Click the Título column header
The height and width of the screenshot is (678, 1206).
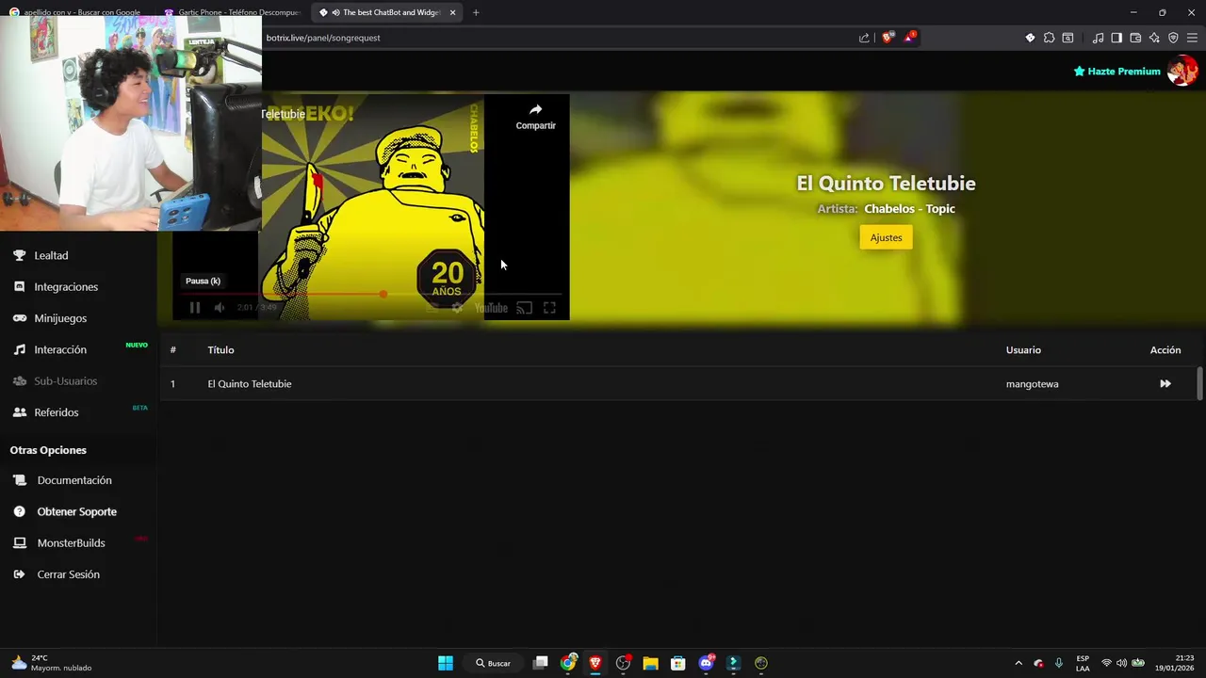220,349
